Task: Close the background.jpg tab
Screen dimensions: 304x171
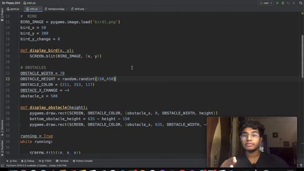Action: pos(66,9)
